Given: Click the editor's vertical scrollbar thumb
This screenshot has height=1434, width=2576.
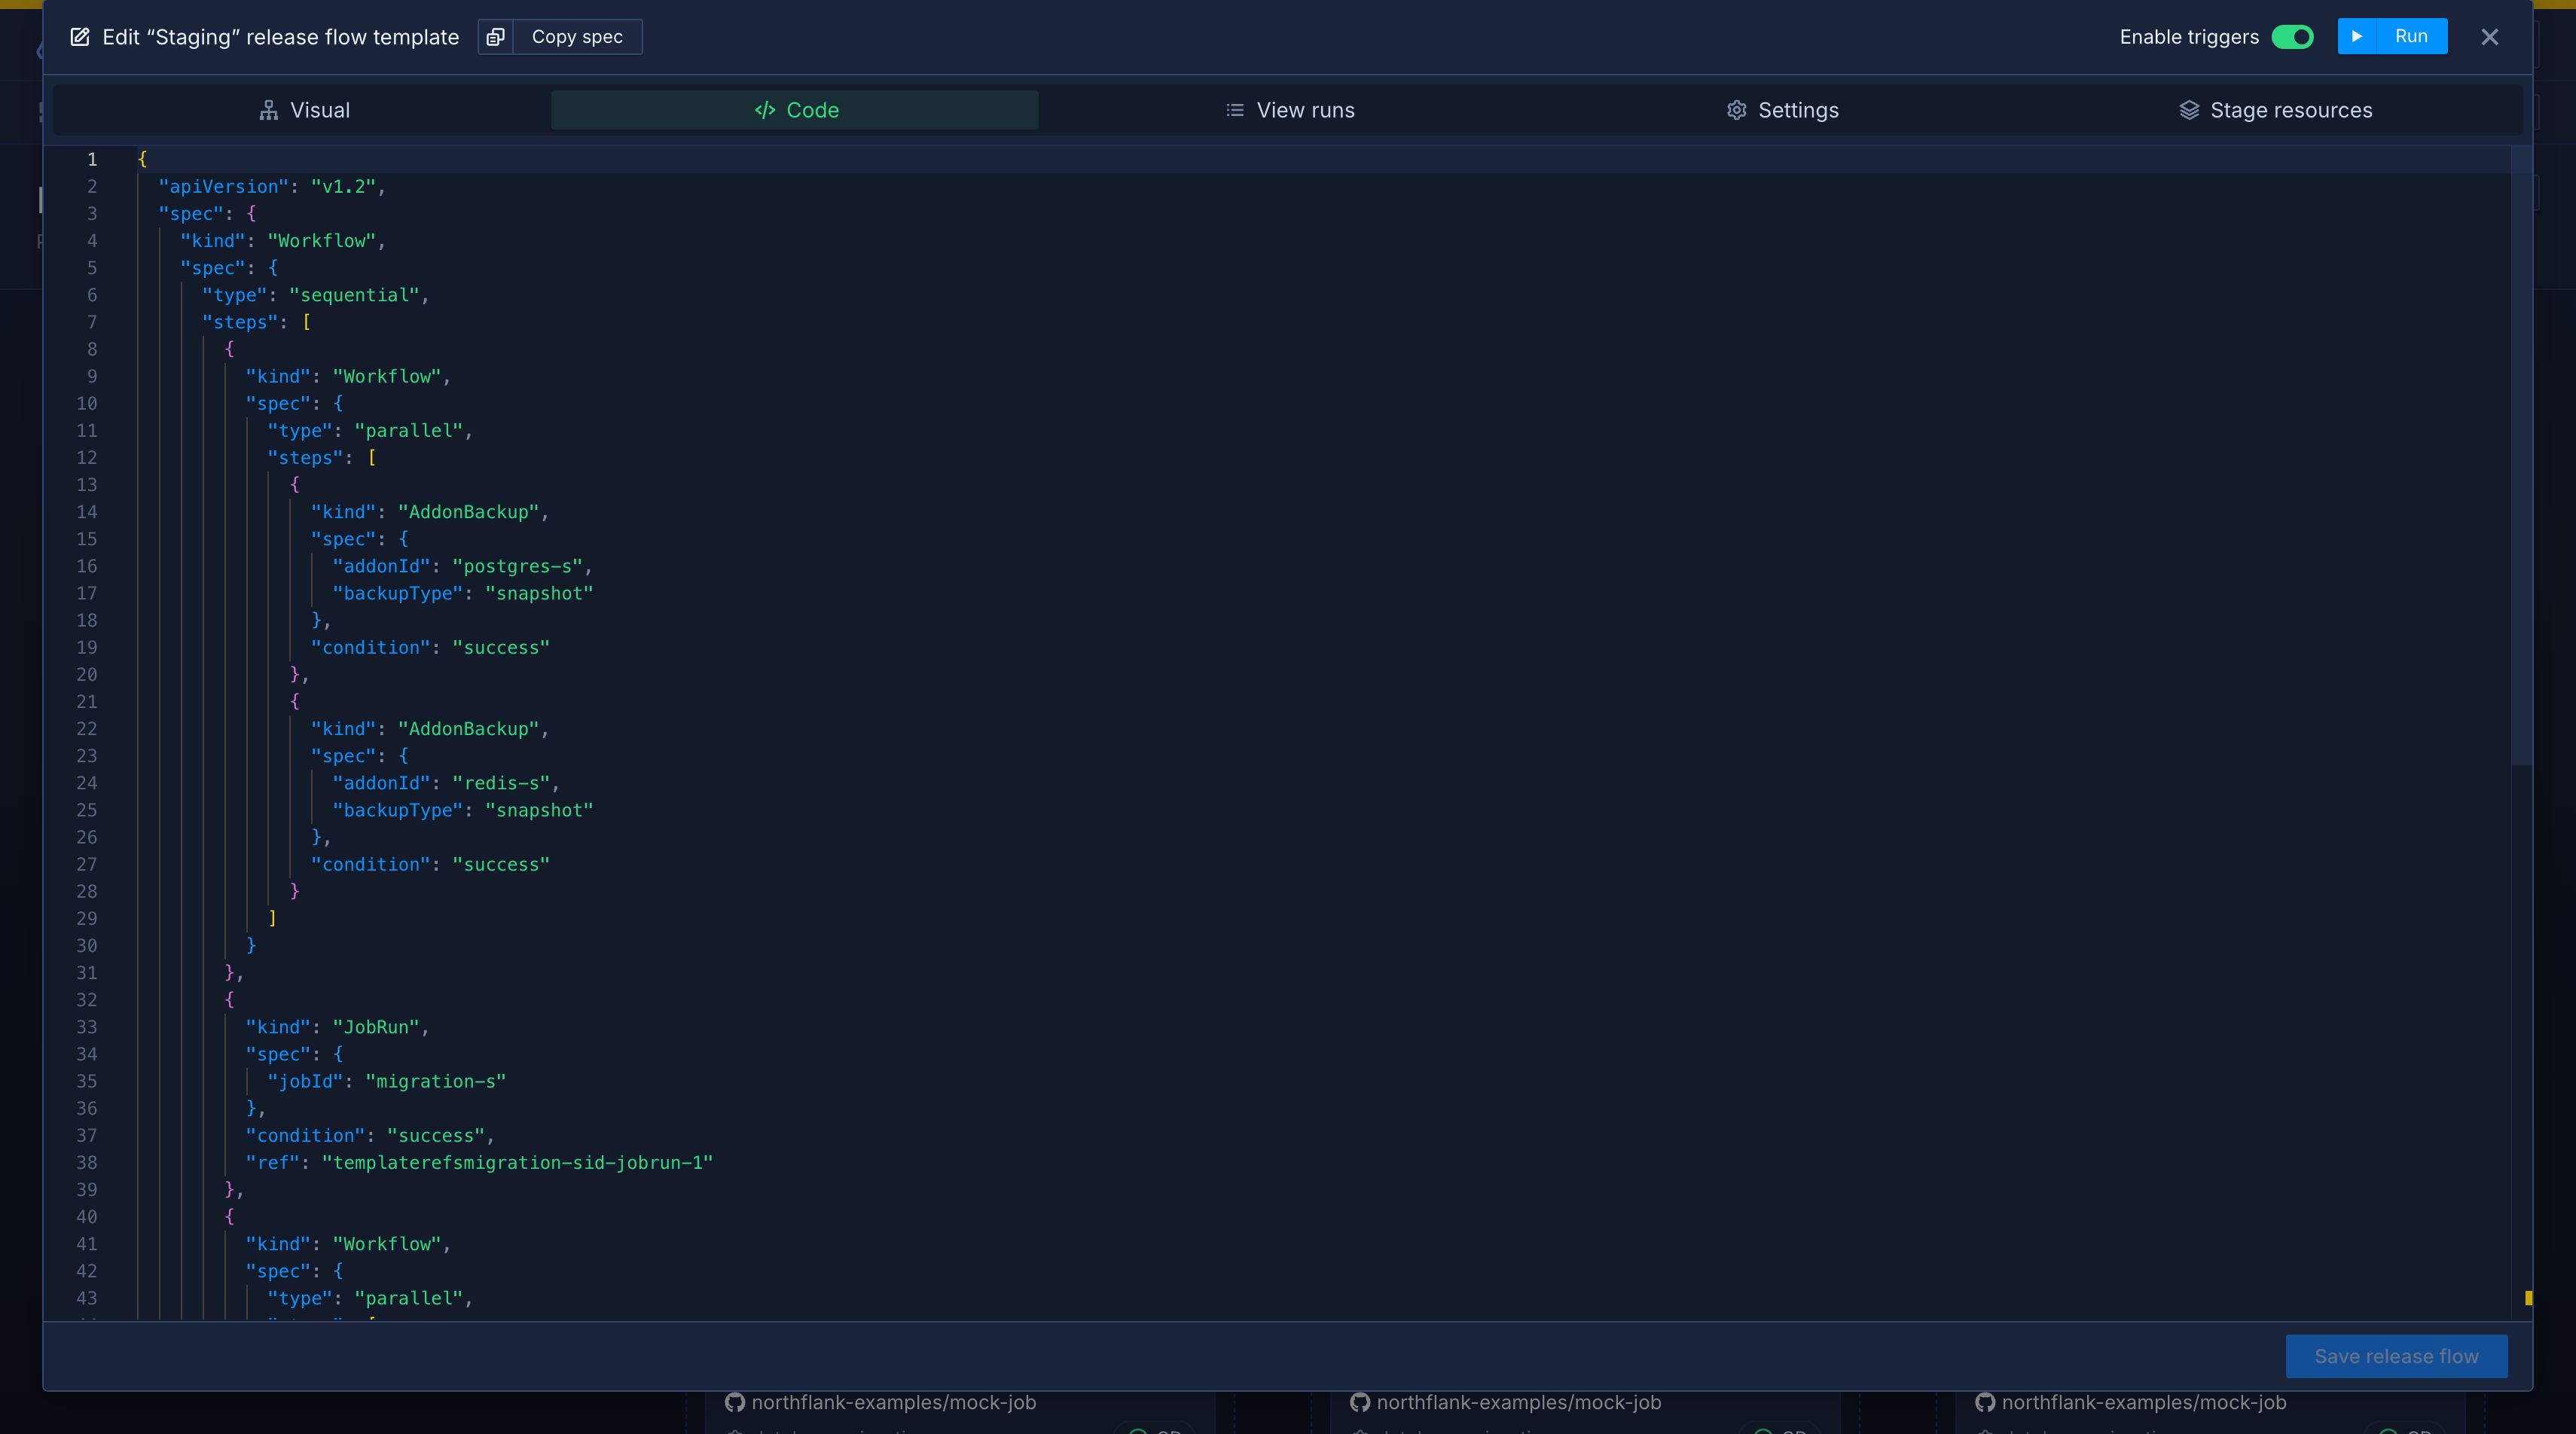Looking at the screenshot, I should (2520, 455).
